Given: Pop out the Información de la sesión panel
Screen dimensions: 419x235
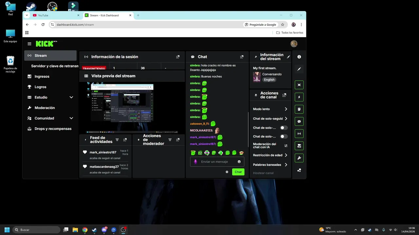Looking at the screenshot, I should pos(178,57).
